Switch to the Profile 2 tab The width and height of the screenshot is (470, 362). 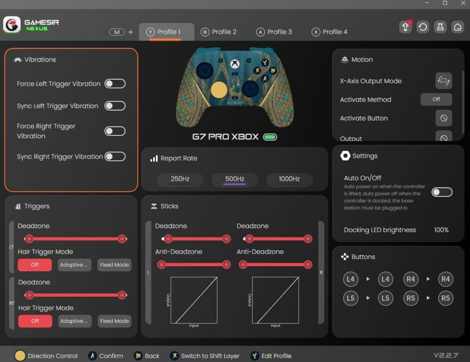[219, 32]
